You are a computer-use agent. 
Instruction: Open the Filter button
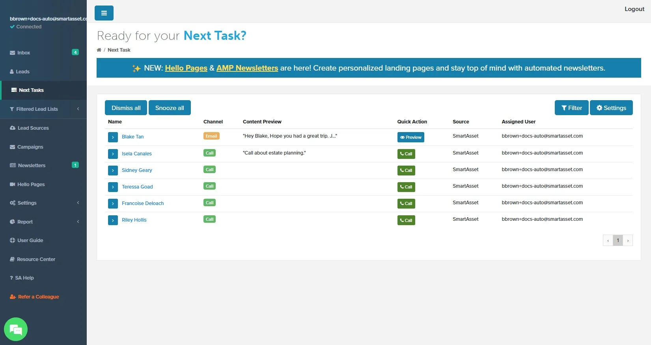(571, 108)
